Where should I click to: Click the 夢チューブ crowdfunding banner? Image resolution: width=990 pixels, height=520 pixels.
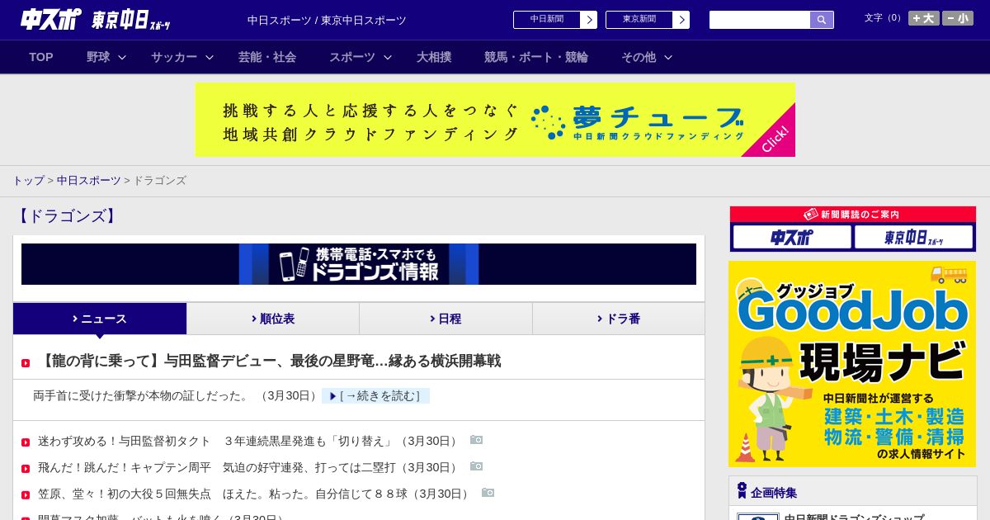coord(495,120)
